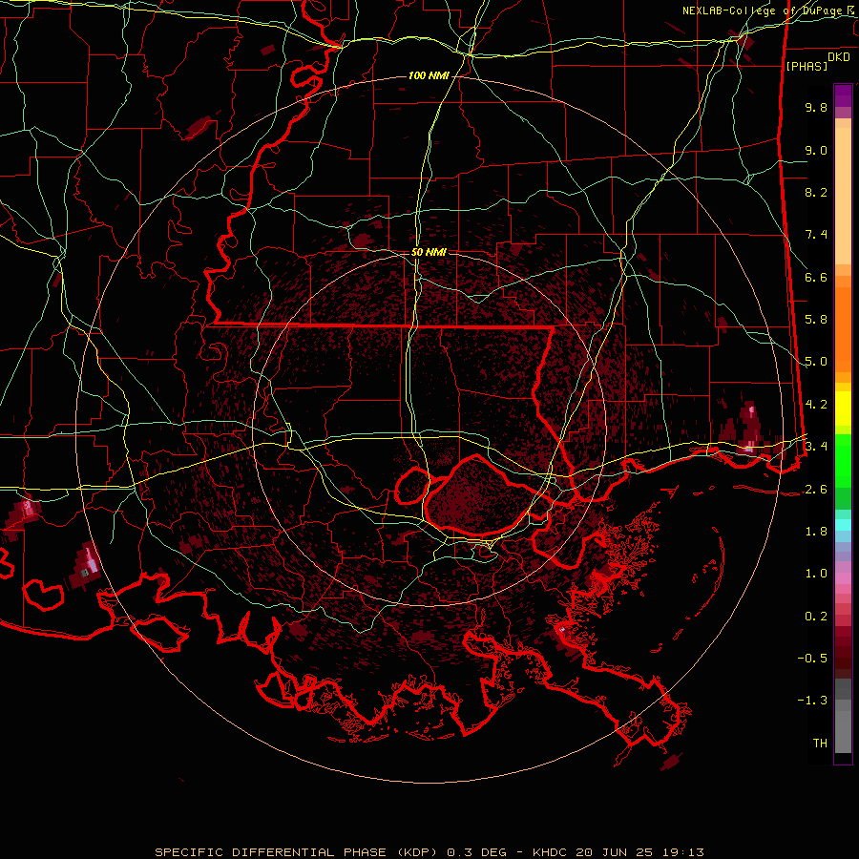
Task: Click the TH threshold label
Action: pos(820,744)
